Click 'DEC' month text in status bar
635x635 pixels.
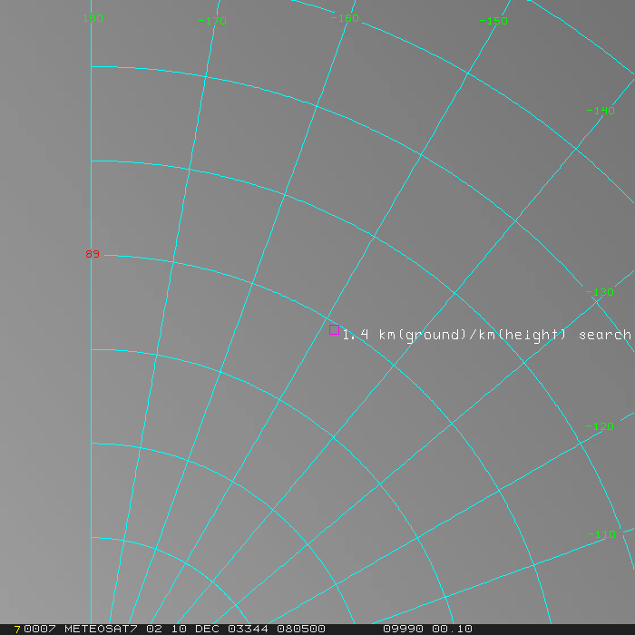click(x=207, y=629)
